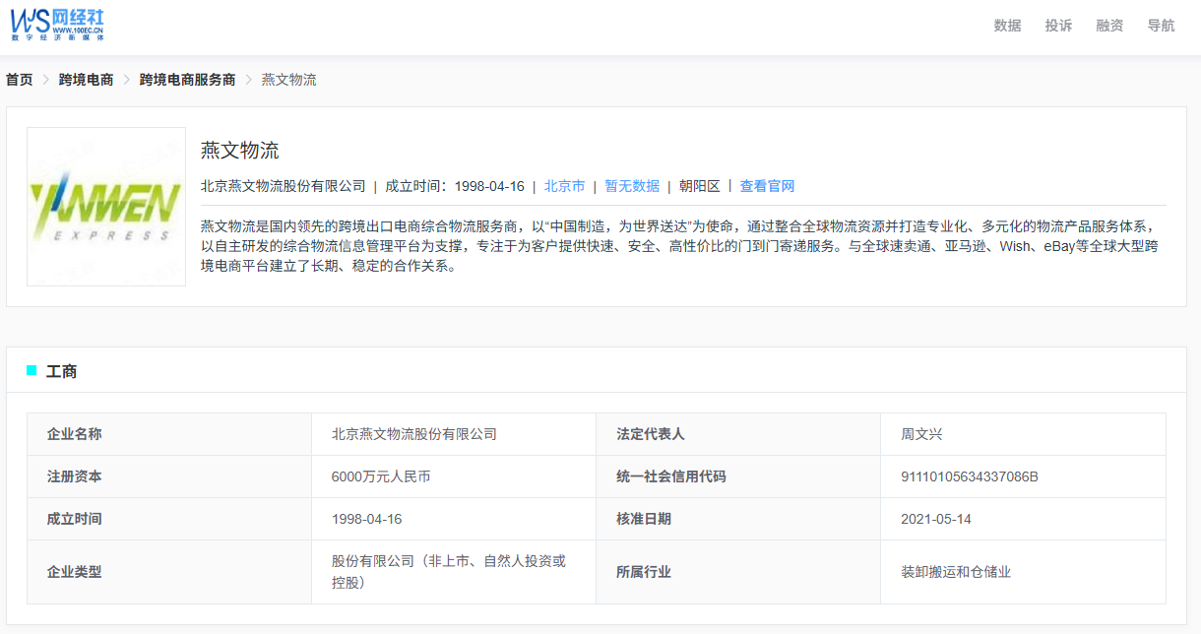The height and width of the screenshot is (634, 1201).
Task: Open 跨境电商服务商 breadcrumb link
Action: [x=187, y=80]
